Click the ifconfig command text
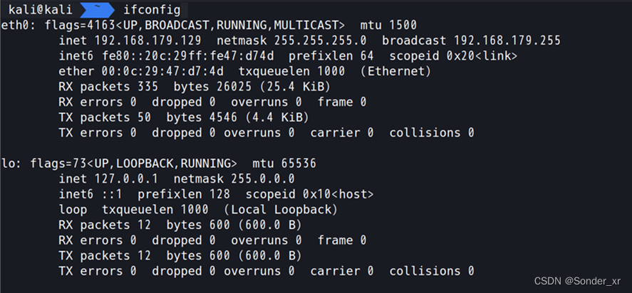The width and height of the screenshot is (632, 293). coord(152,10)
